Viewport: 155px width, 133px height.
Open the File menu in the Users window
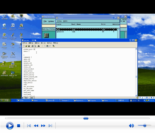click(x=59, y=21)
